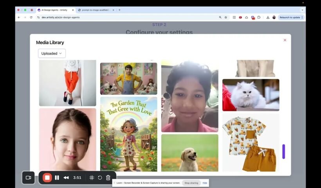
Task: Click the purple scrollbar in the media library
Action: click(x=283, y=151)
